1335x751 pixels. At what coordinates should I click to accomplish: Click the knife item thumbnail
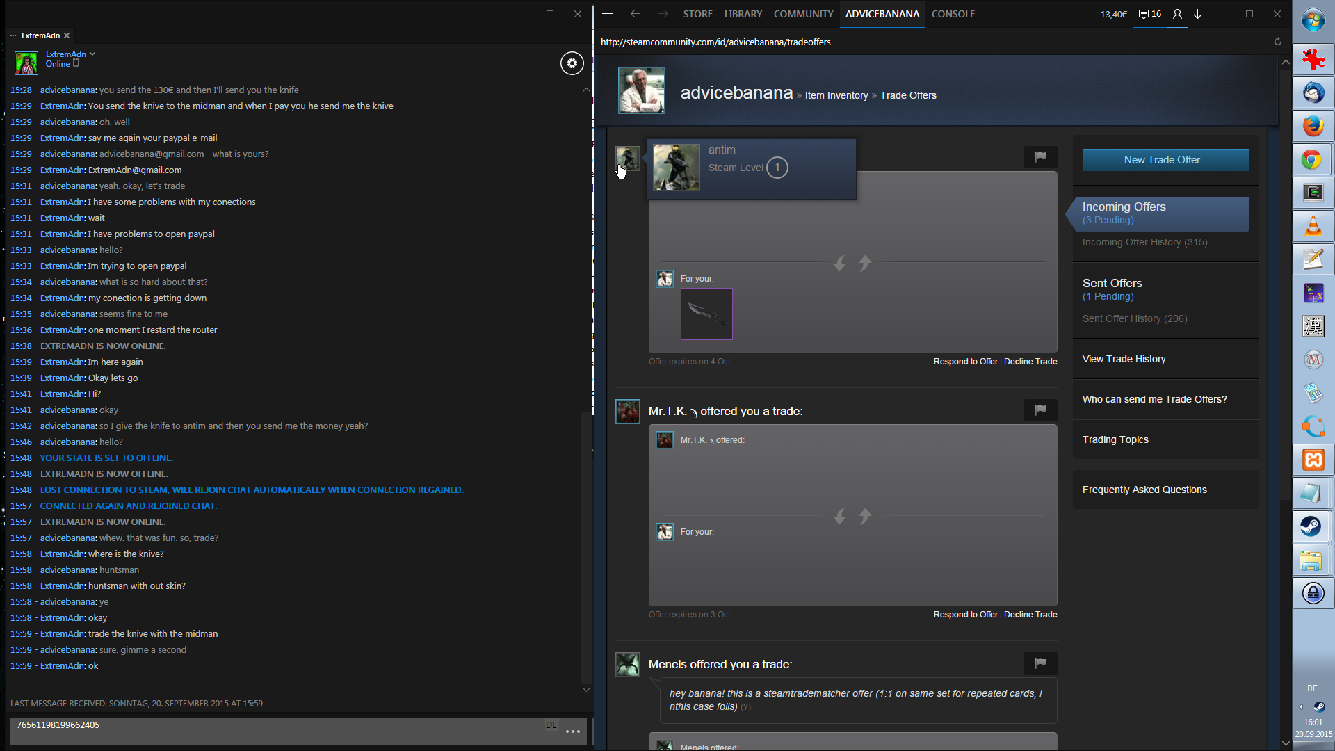click(x=706, y=314)
